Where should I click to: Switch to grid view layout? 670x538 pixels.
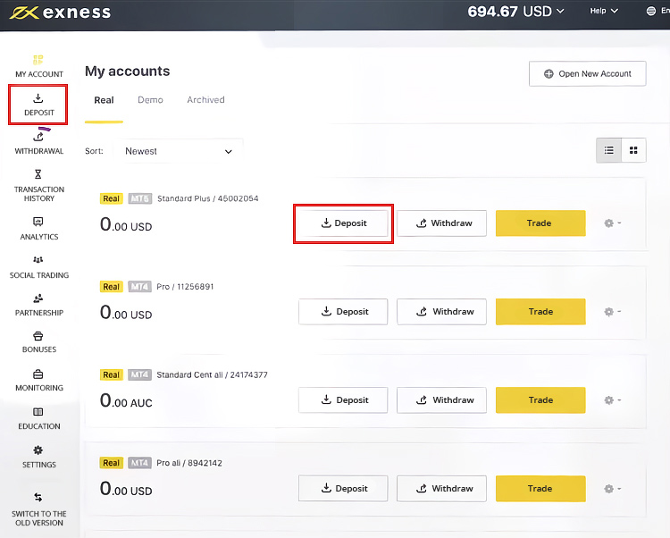(x=633, y=150)
